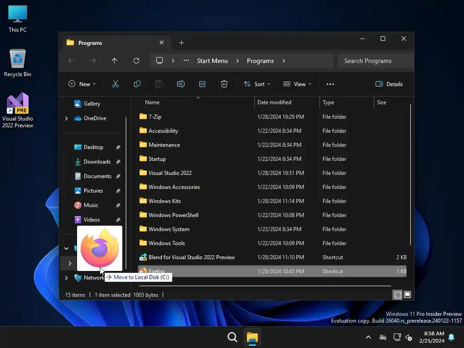
Task: Sort by Name column header
Action: coord(196,102)
